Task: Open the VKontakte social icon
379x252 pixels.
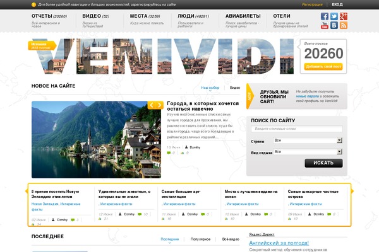Action: click(334, 25)
